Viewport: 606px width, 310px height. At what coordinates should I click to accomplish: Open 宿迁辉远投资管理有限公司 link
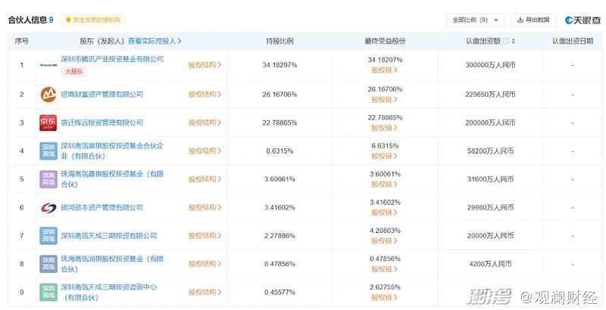click(102, 122)
